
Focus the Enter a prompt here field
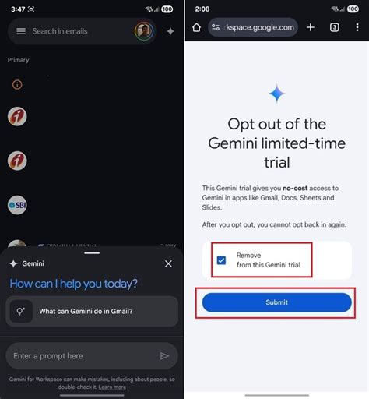click(x=92, y=356)
